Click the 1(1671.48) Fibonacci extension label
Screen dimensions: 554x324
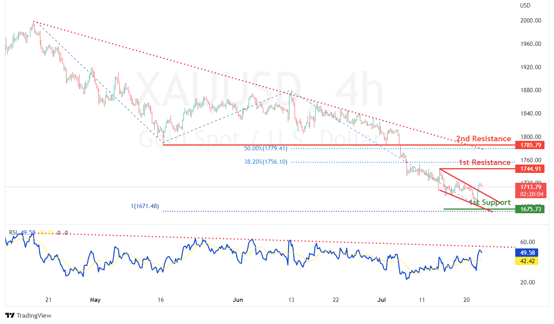145,206
